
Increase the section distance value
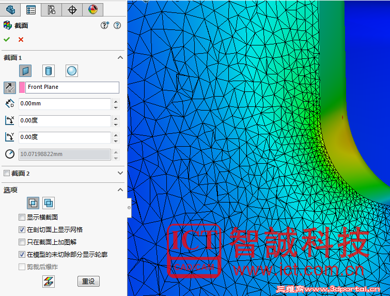116,101
